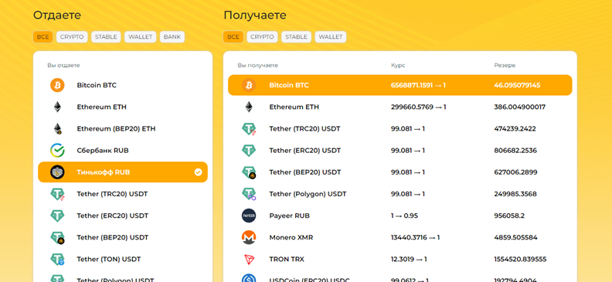The width and height of the screenshot is (612, 282).
Task: Click Tether (TON) icon in Отдаете list
Action: [x=57, y=260]
